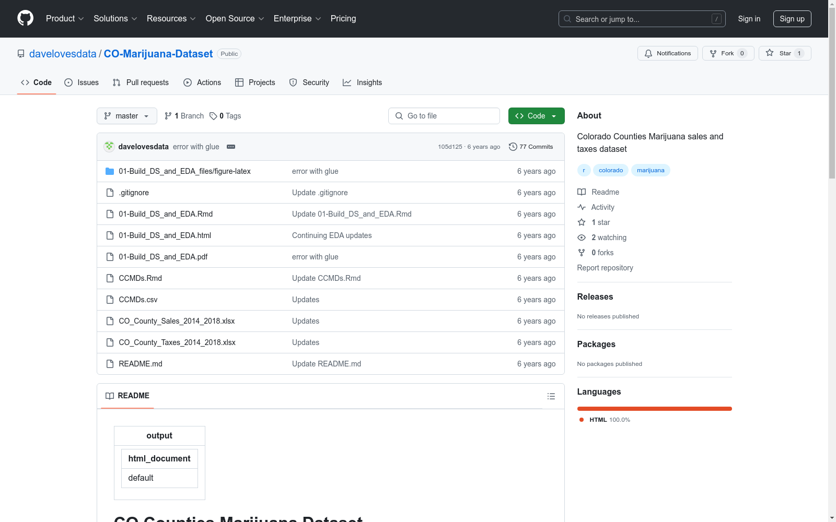
Task: Open the Security tab
Action: tap(309, 82)
